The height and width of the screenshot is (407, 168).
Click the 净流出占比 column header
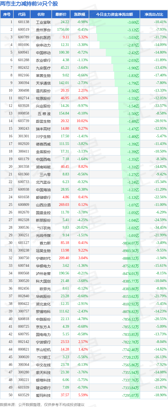coord(154,14)
